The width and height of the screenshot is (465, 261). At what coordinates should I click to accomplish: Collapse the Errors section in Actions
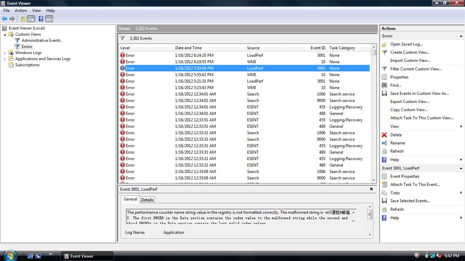pos(461,36)
